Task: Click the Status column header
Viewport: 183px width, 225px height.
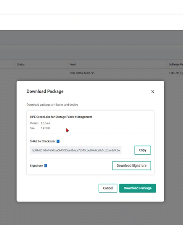Action: [21, 65]
